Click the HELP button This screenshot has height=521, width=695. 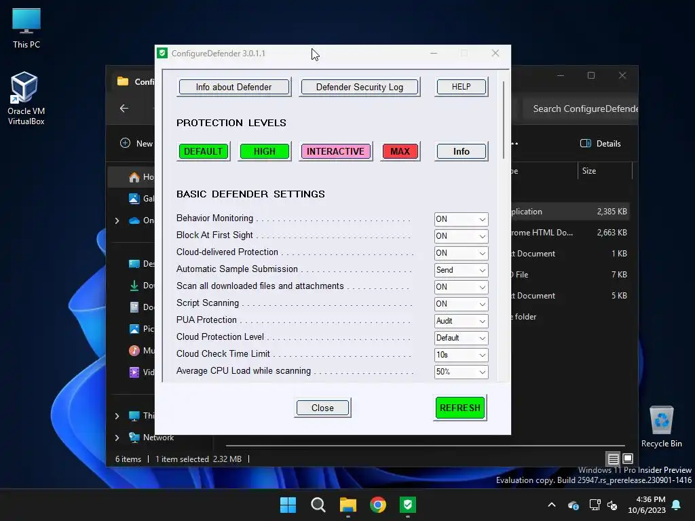tap(461, 87)
